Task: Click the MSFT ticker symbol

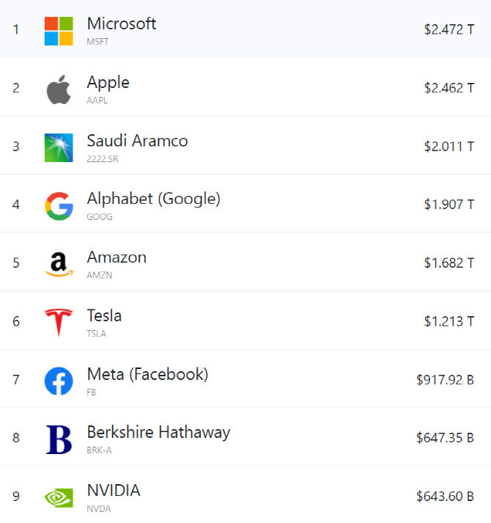Action: click(x=97, y=42)
